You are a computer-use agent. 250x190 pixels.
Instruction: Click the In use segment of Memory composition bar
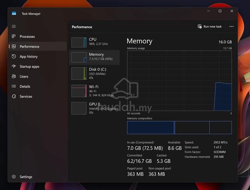pyautogui.click(x=151, y=127)
